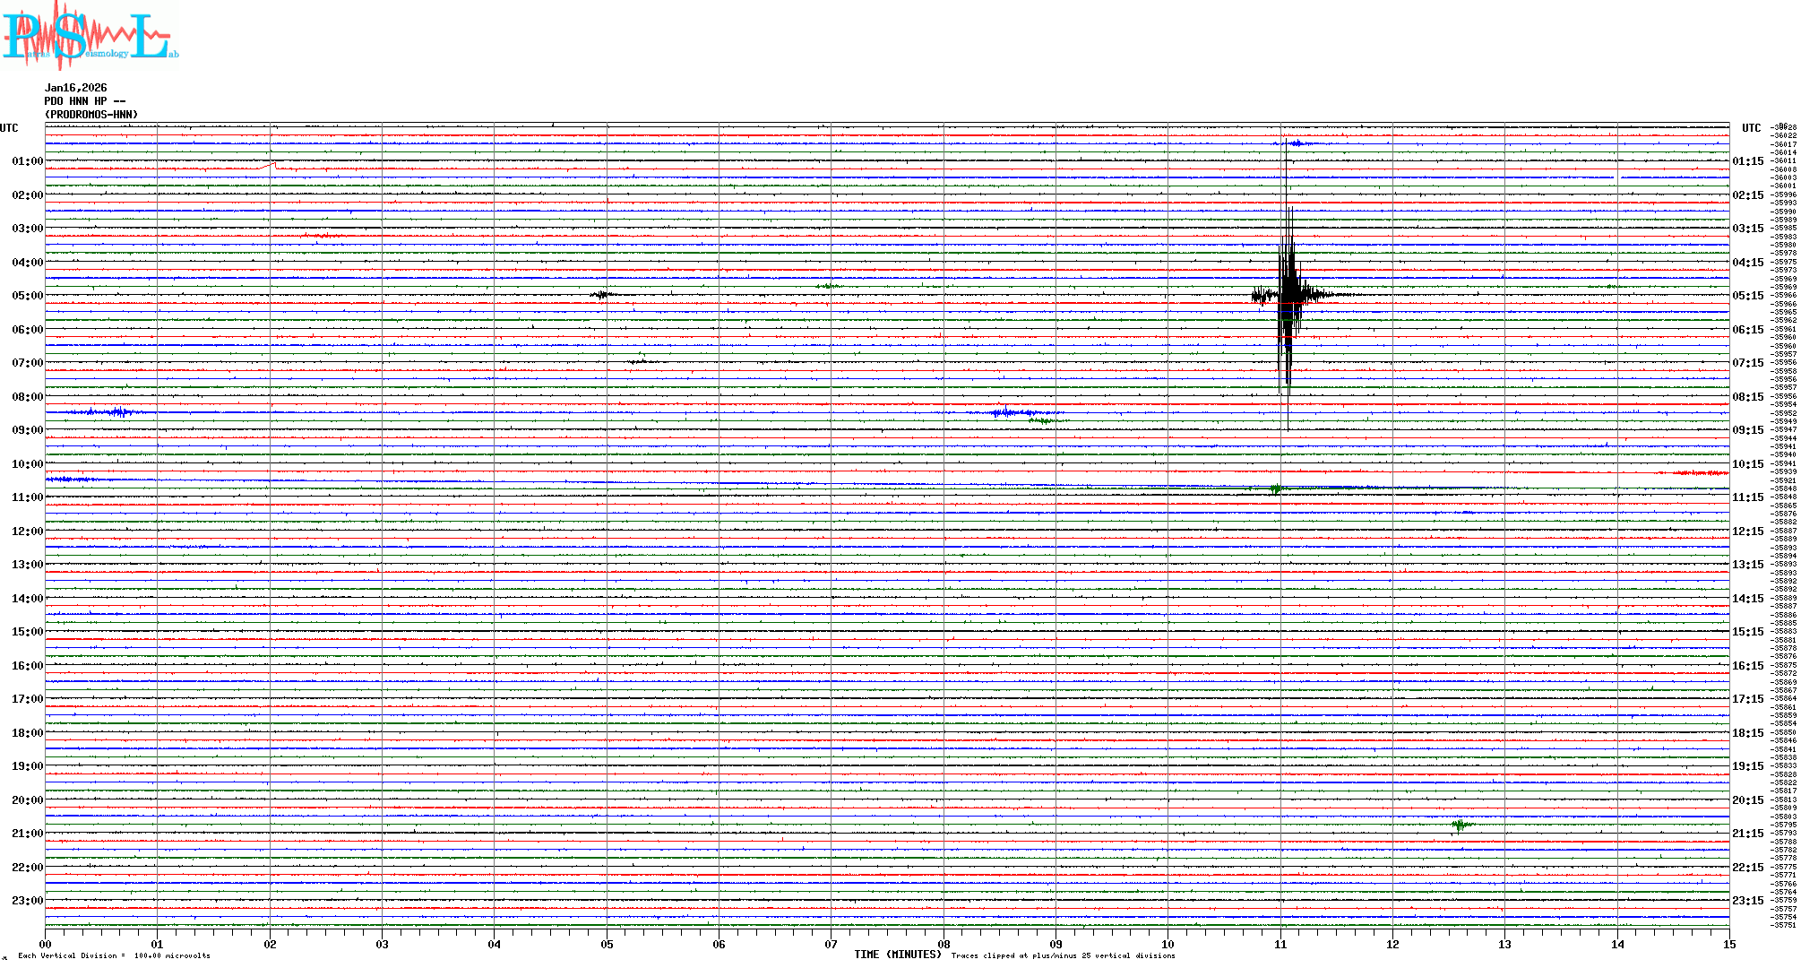Click the PSL seismology lab logo
This screenshot has height=968, width=1801.
[90, 36]
